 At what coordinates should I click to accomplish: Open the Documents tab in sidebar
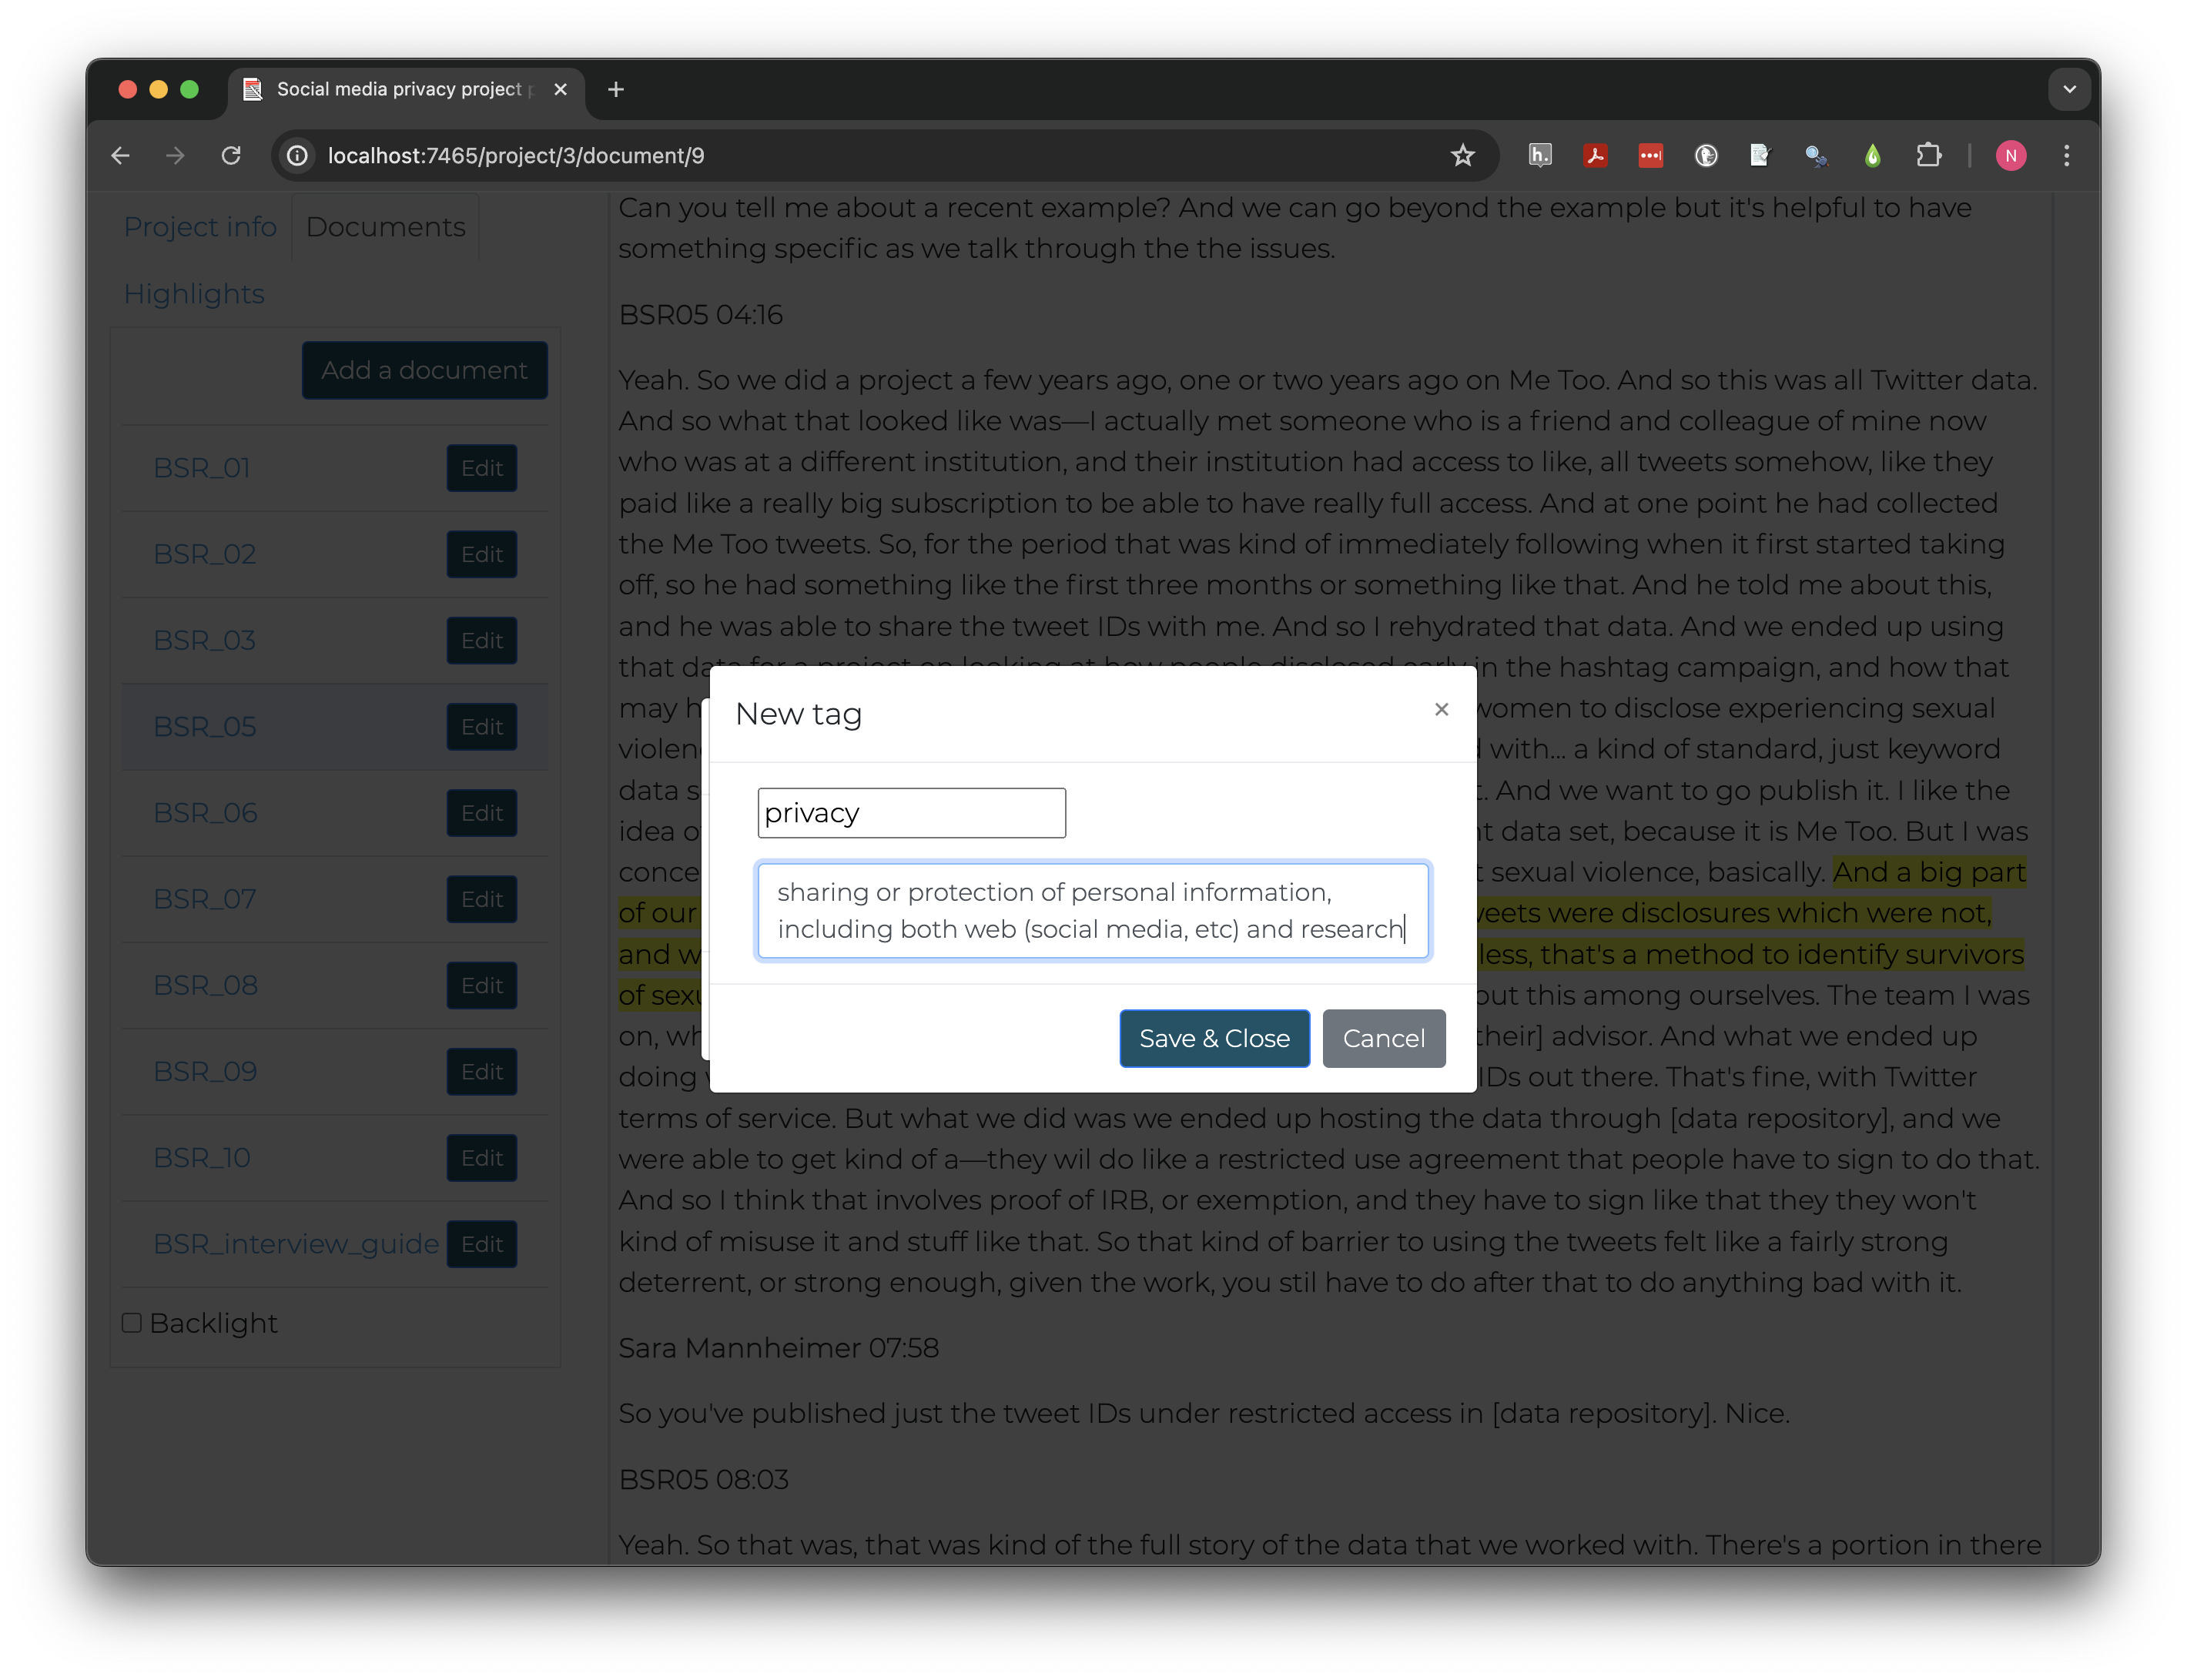(385, 226)
